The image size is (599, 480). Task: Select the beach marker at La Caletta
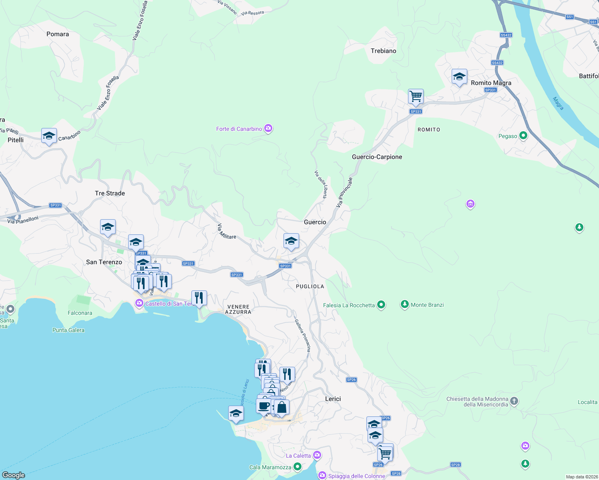coord(317,455)
